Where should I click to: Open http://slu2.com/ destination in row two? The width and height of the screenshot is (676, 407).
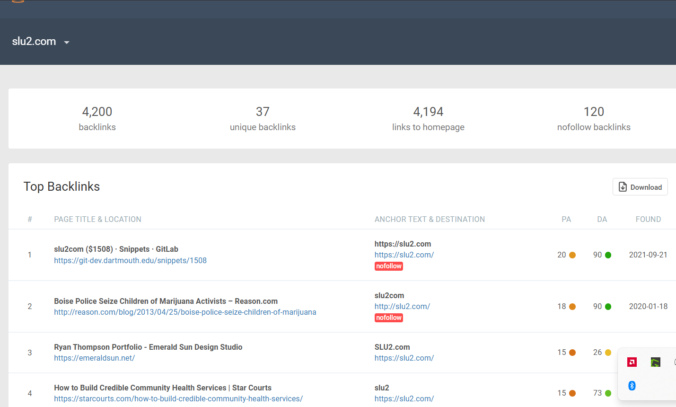tap(402, 306)
